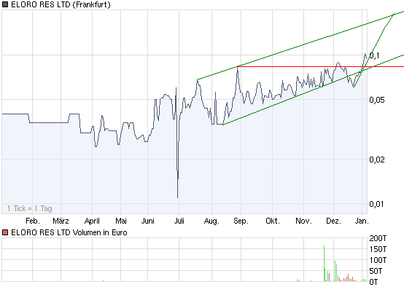
Task: Click the 'April' month axis label
Action: (92, 221)
